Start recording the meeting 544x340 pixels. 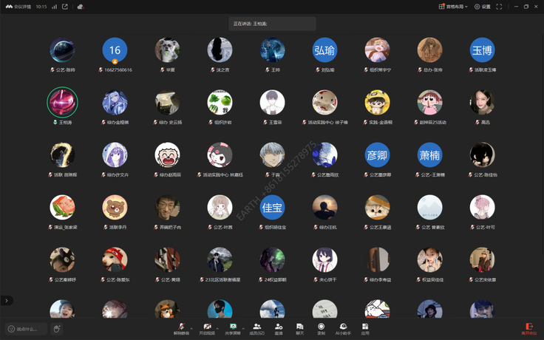(x=321, y=327)
